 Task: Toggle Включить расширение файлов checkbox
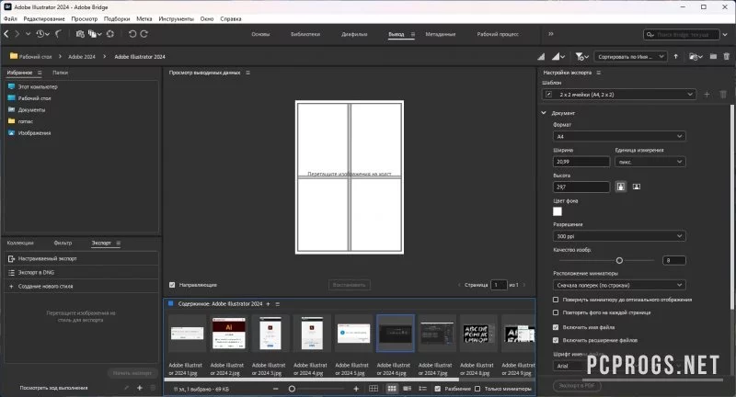556,340
